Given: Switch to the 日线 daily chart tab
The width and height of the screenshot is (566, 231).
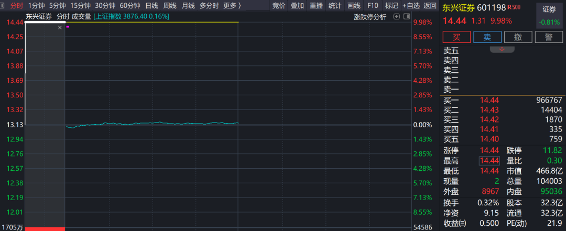Looking at the screenshot, I should point(151,6).
